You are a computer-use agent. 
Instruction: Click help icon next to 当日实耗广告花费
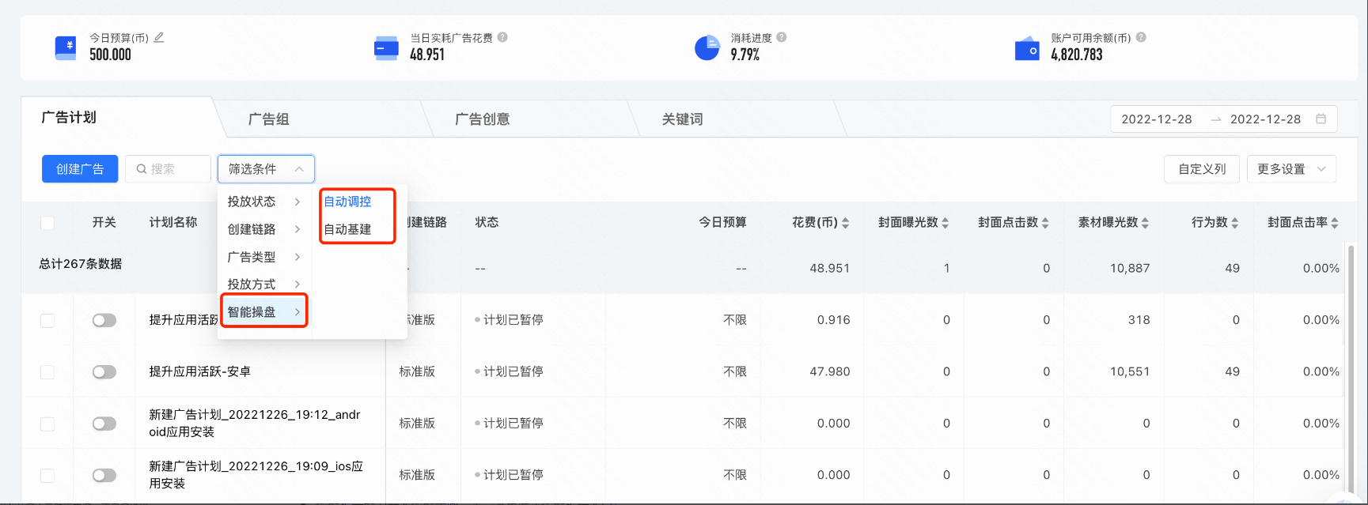tap(502, 37)
